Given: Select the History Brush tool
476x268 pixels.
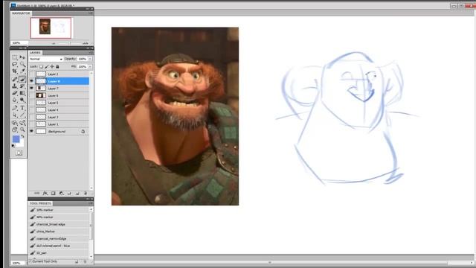Looking at the screenshot, I should coord(22,86).
